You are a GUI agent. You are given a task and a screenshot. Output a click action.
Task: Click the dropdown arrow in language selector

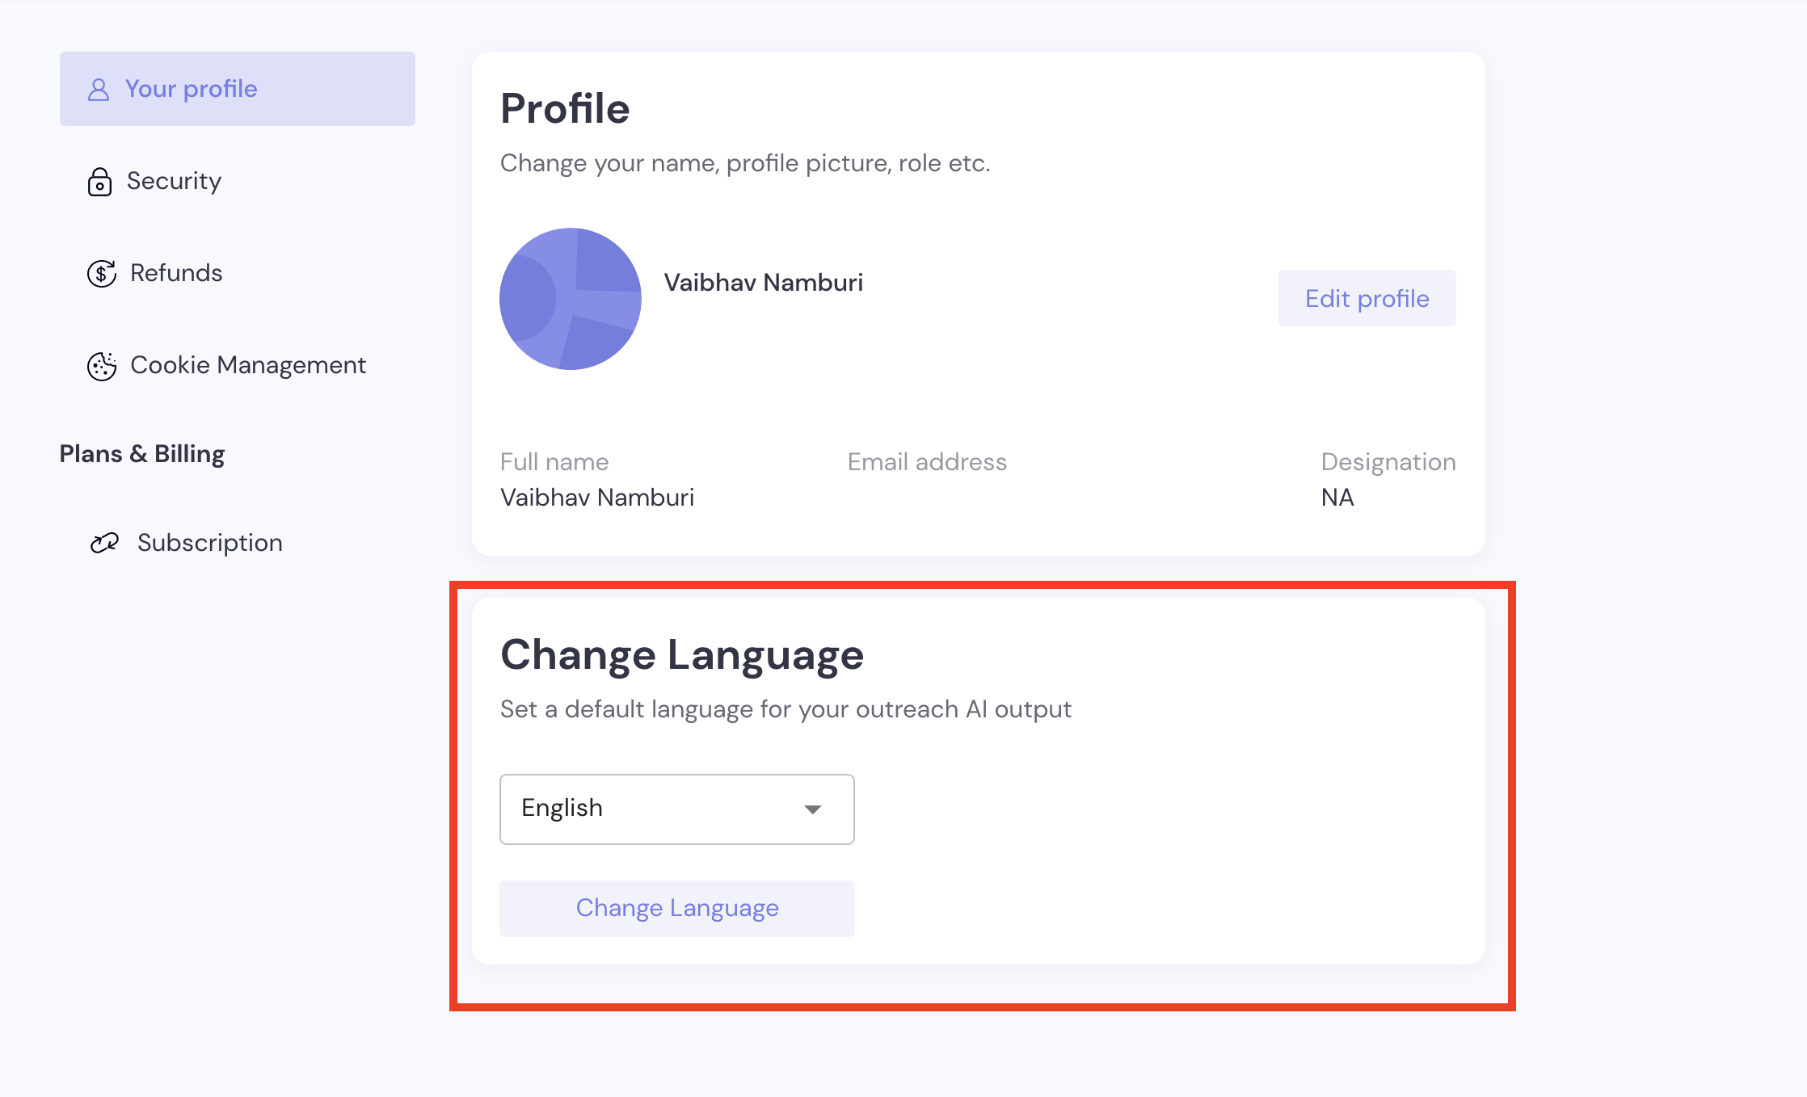[x=813, y=809]
